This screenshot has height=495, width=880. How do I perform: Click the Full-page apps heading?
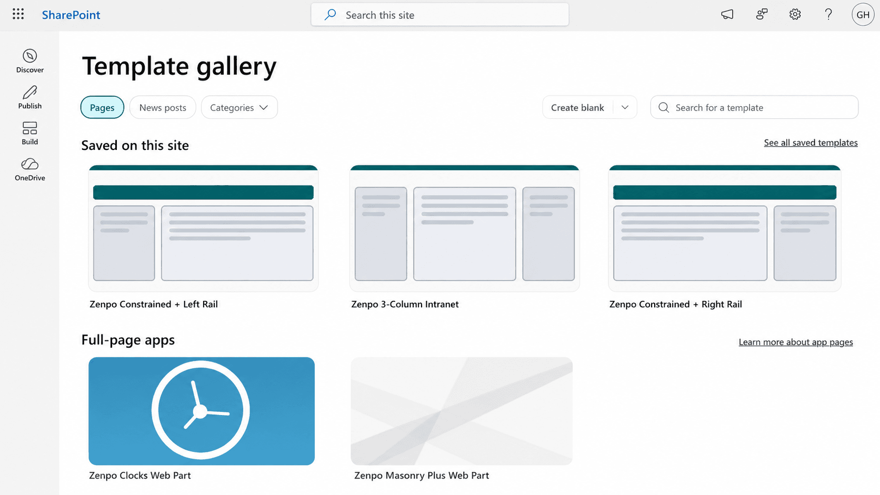[x=128, y=340]
